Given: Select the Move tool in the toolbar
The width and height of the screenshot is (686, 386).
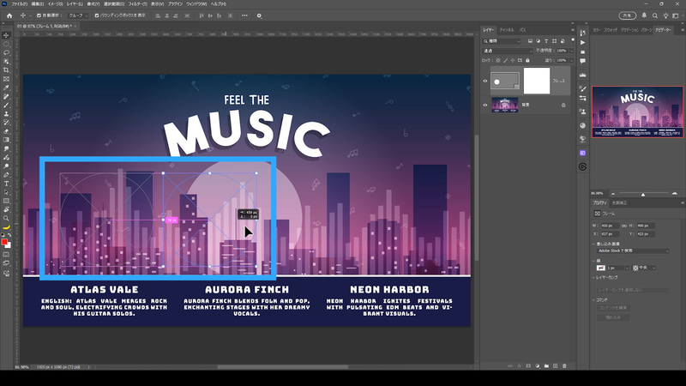Looking at the screenshot, I should click(6, 35).
